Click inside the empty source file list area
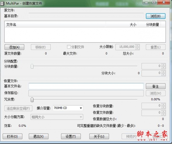The image size is (172, 144). (85, 35)
